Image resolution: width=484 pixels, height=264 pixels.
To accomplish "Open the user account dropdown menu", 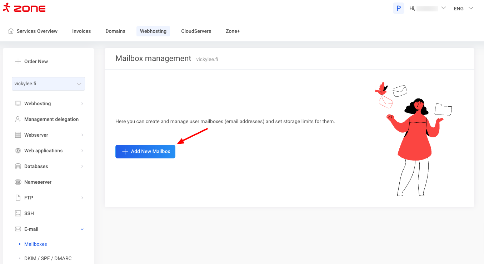I will tap(443, 8).
